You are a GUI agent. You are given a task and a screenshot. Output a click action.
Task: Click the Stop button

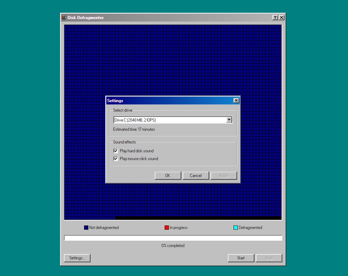(x=269, y=258)
